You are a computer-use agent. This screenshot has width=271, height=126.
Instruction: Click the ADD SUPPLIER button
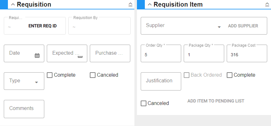[x=243, y=26]
